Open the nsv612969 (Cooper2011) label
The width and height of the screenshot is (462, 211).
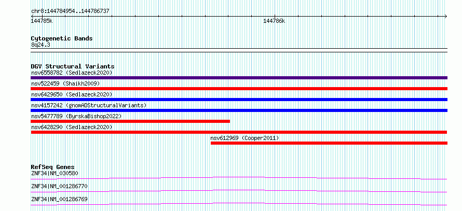pos(244,138)
